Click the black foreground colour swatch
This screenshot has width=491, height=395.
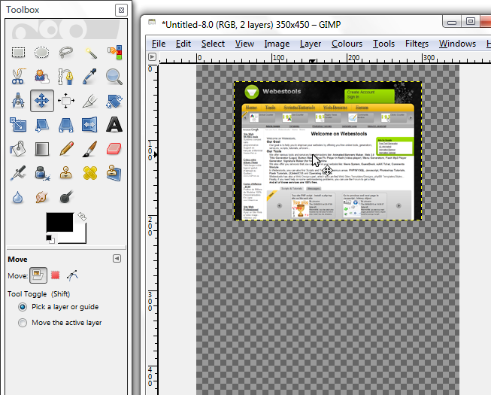pos(59,222)
